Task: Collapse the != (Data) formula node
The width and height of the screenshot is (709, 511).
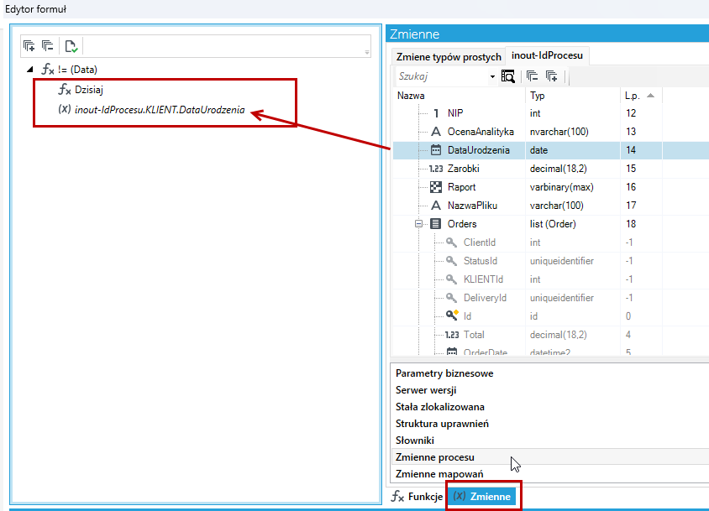Action: [30, 69]
